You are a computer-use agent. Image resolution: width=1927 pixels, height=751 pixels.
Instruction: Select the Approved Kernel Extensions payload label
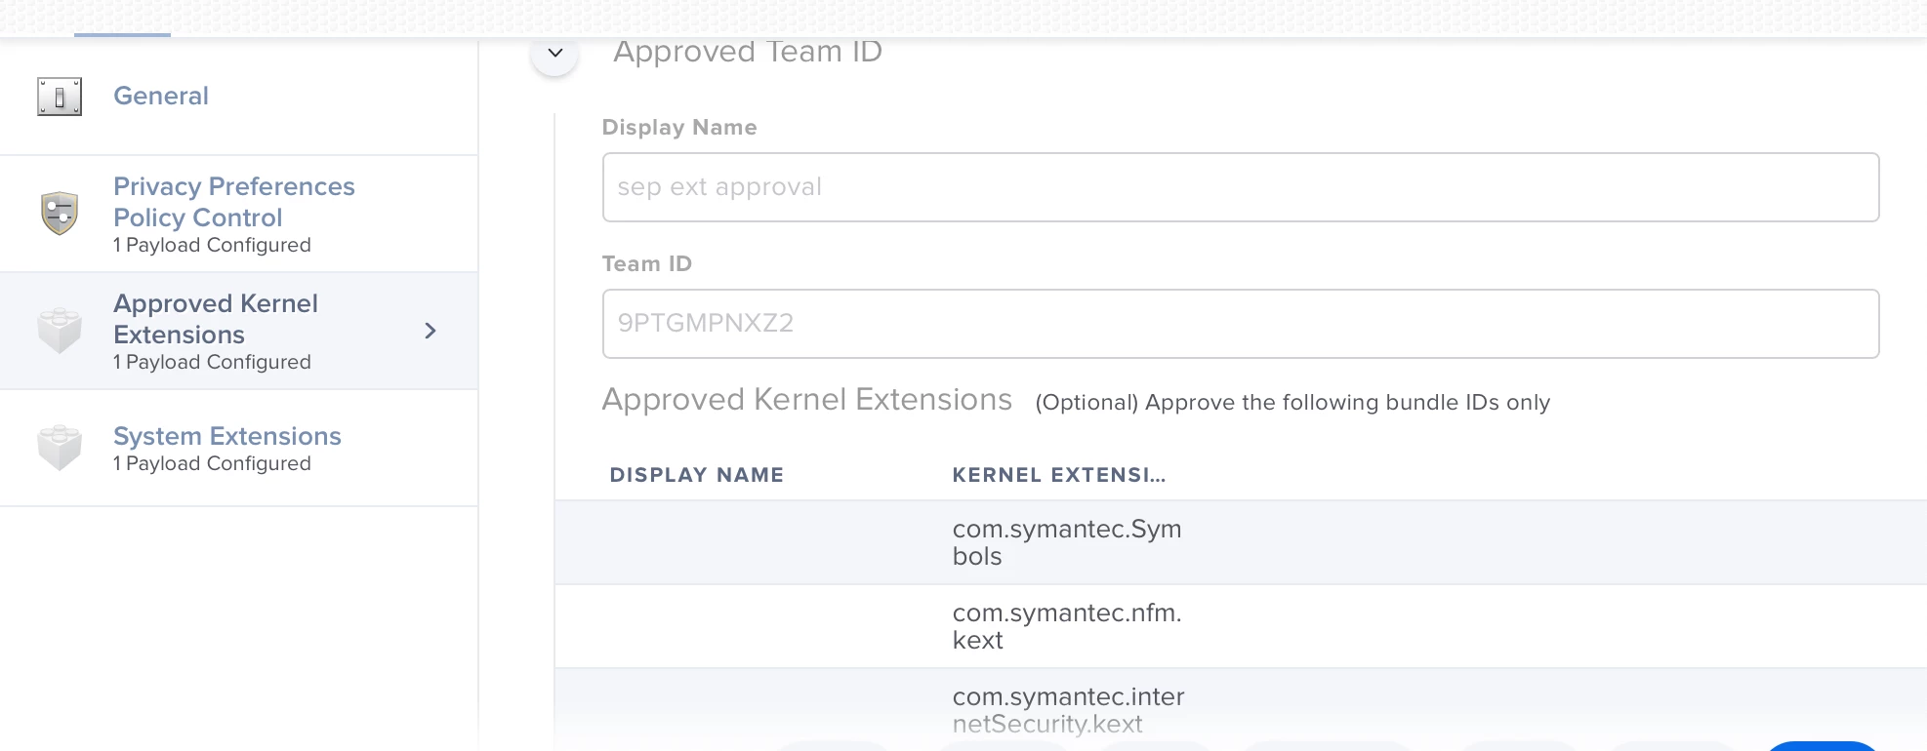click(x=215, y=319)
